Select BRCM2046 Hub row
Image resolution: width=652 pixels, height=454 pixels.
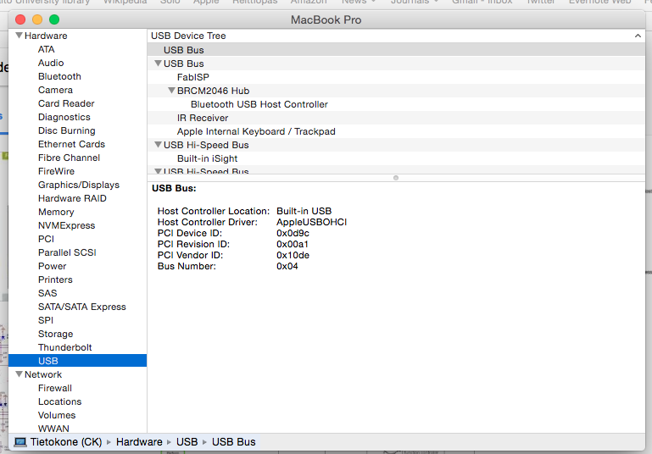point(396,91)
